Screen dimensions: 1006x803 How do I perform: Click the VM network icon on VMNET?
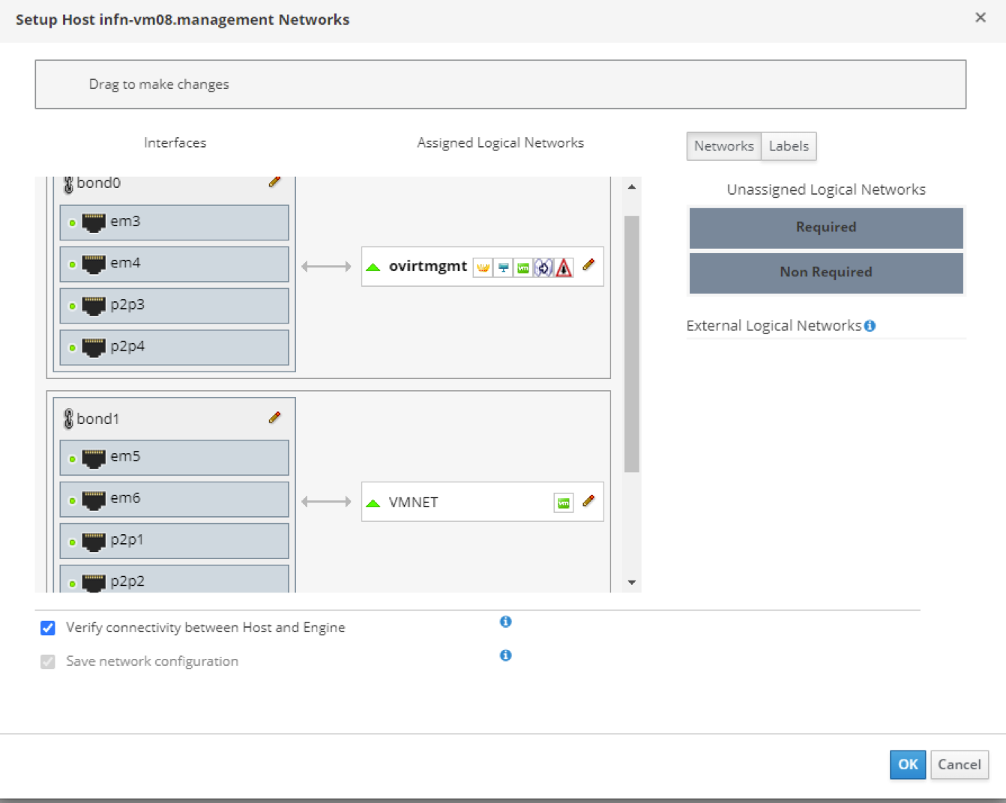[x=563, y=503]
